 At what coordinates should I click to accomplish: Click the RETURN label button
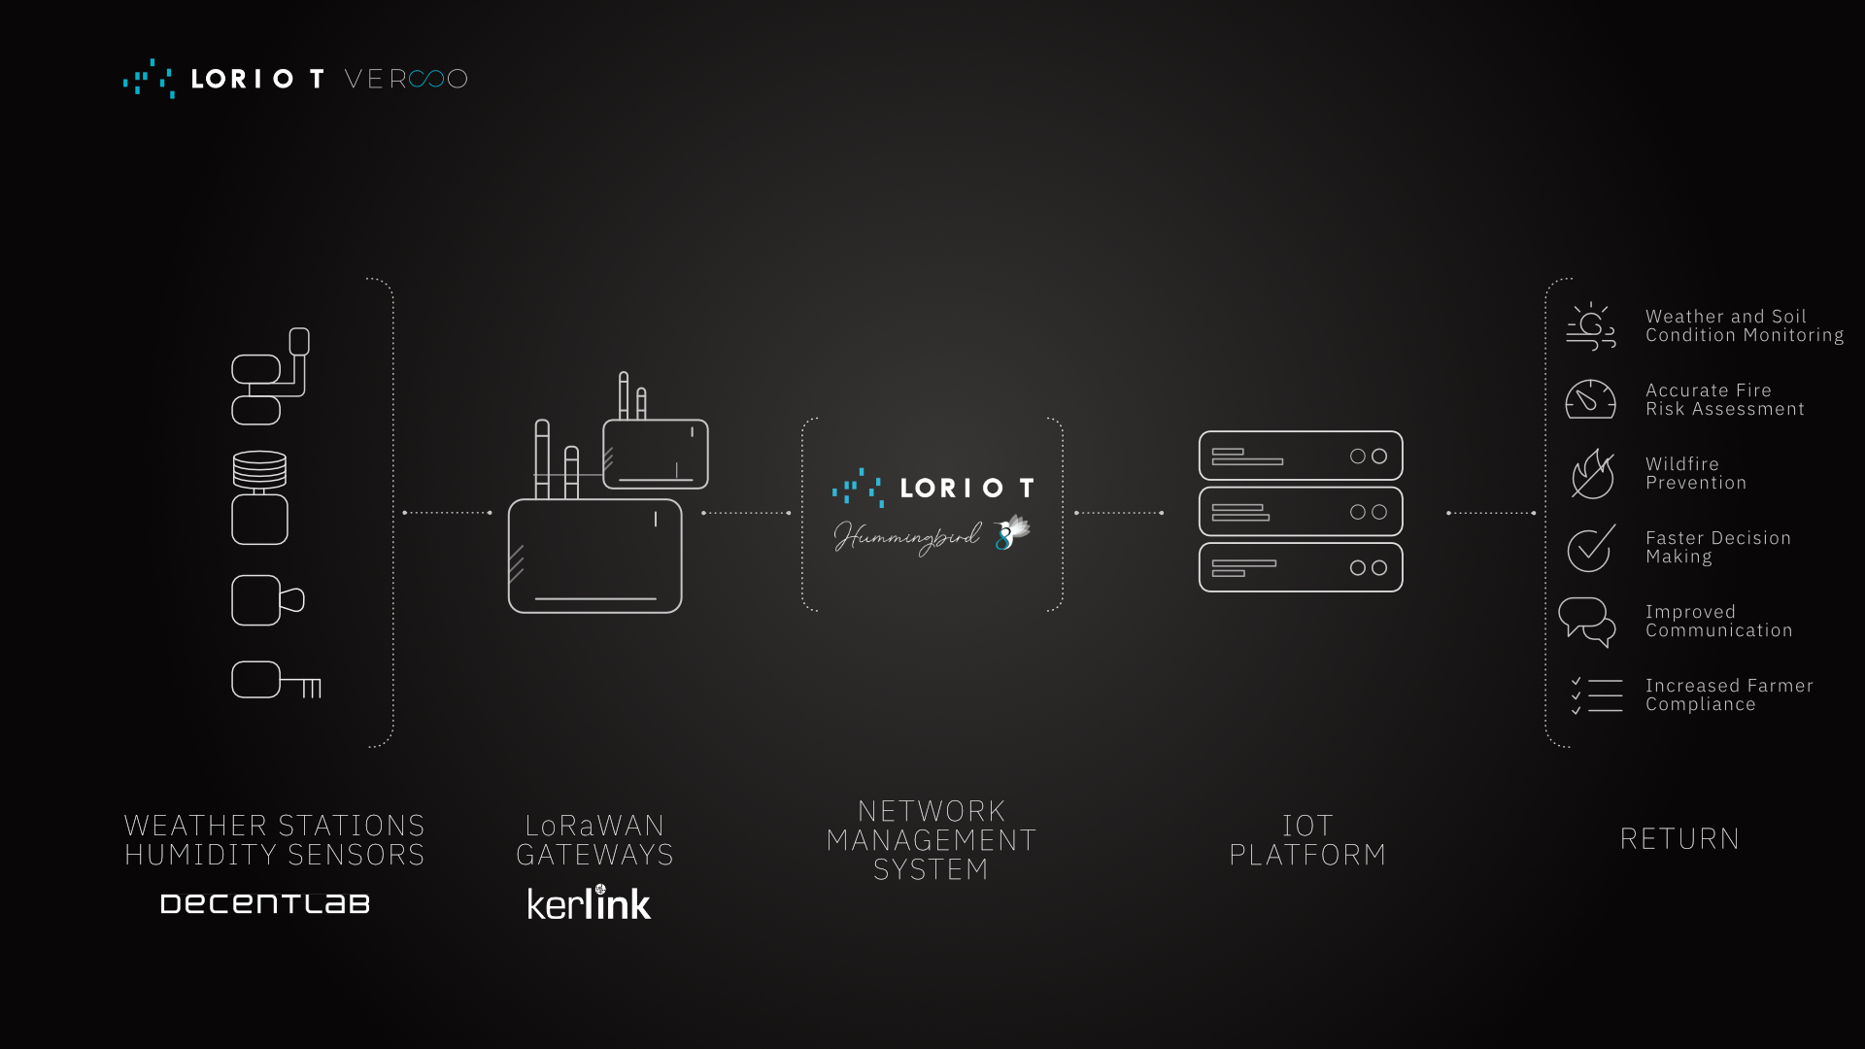1680,839
